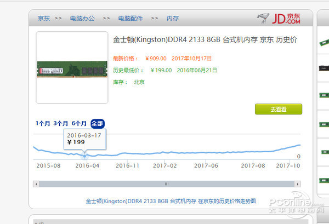Image resolution: width=329 pixels, height=224 pixels.
Task: Switch chart to 1个月 range
Action: point(43,123)
